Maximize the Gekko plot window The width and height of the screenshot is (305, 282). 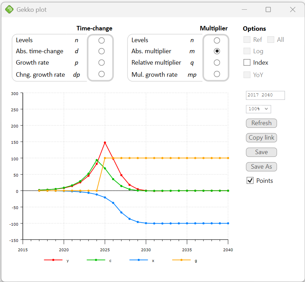268,10
